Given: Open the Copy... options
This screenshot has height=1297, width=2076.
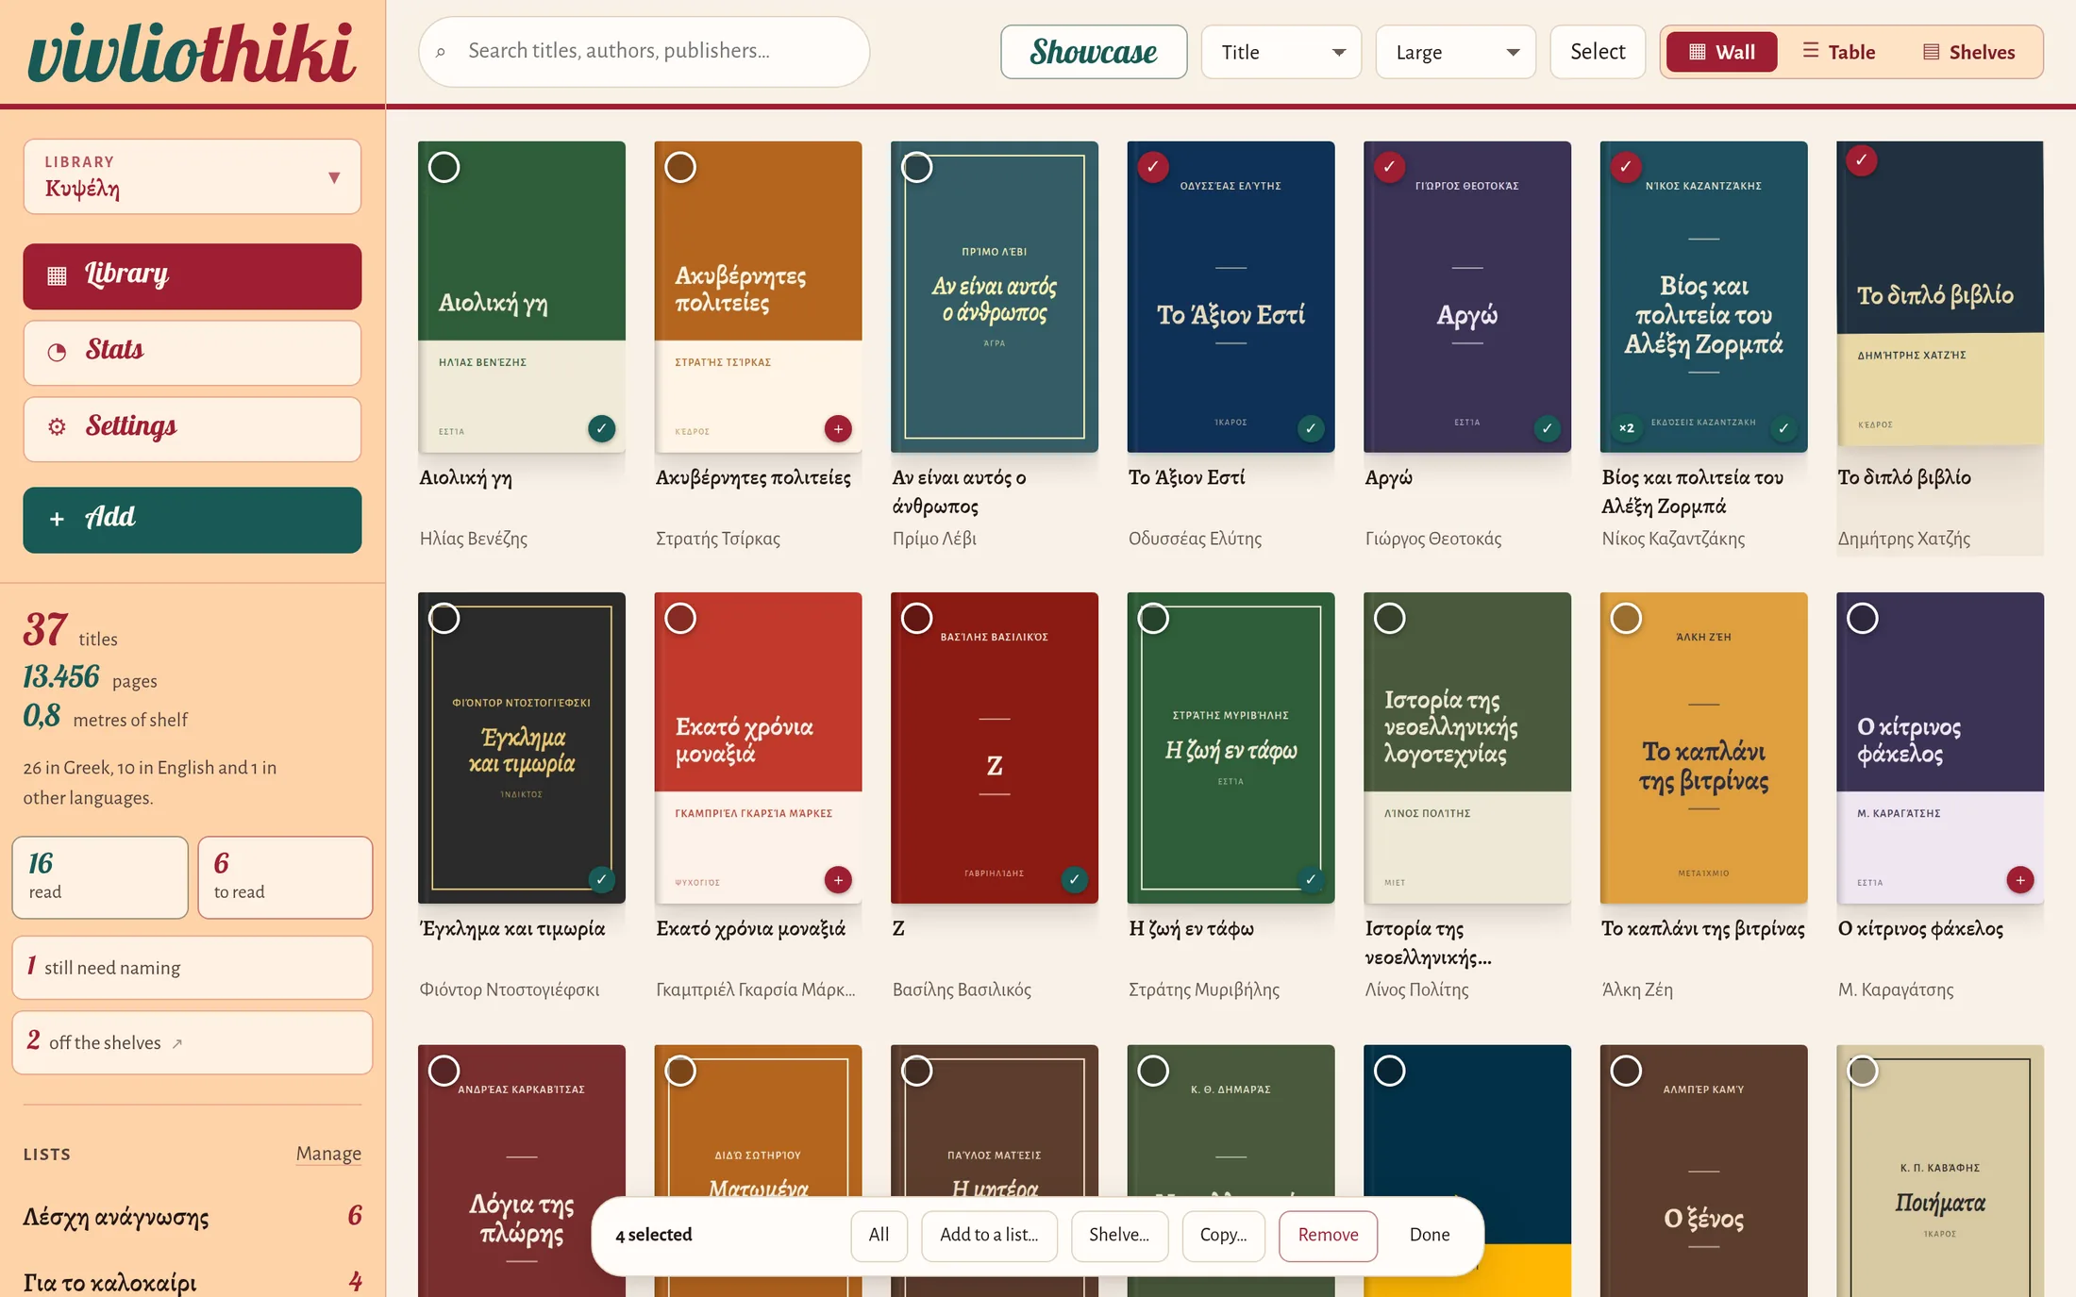Looking at the screenshot, I should 1223,1235.
